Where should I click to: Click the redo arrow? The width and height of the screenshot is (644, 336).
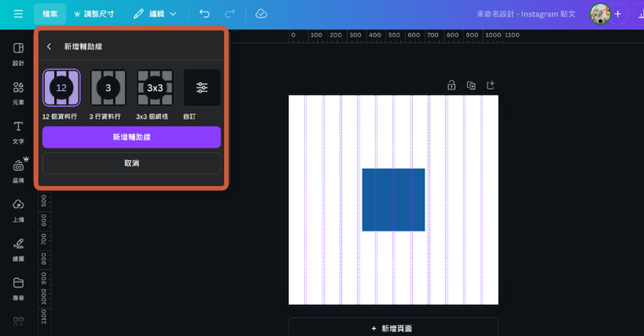pyautogui.click(x=230, y=14)
